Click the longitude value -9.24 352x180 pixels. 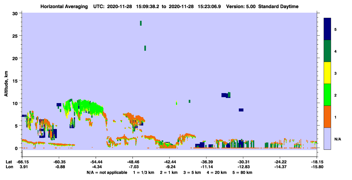(x=170, y=167)
